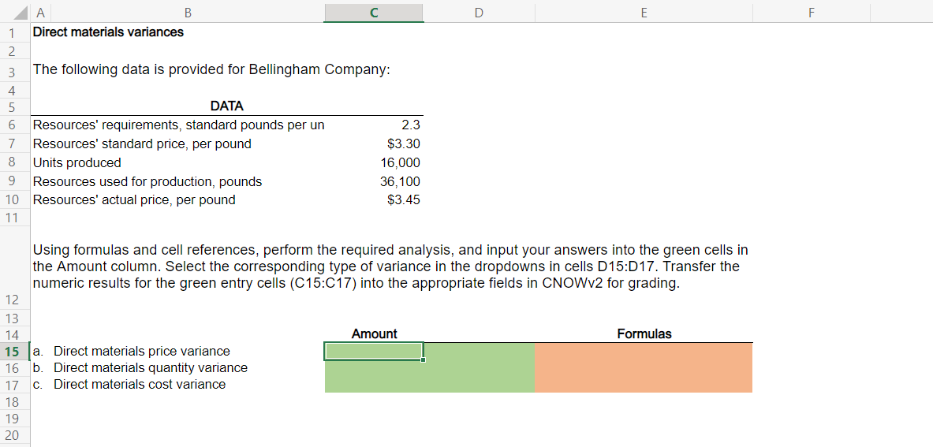Click the "Direct materials variances" title cell

pyautogui.click(x=108, y=32)
